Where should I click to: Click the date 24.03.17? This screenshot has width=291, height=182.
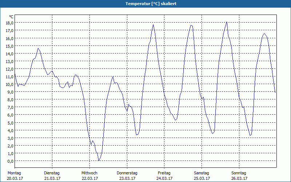[x=164, y=178]
